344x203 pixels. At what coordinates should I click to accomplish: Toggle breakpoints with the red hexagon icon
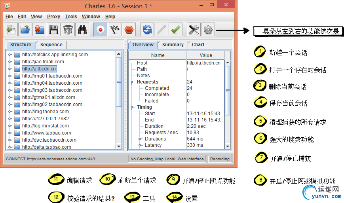(129, 29)
